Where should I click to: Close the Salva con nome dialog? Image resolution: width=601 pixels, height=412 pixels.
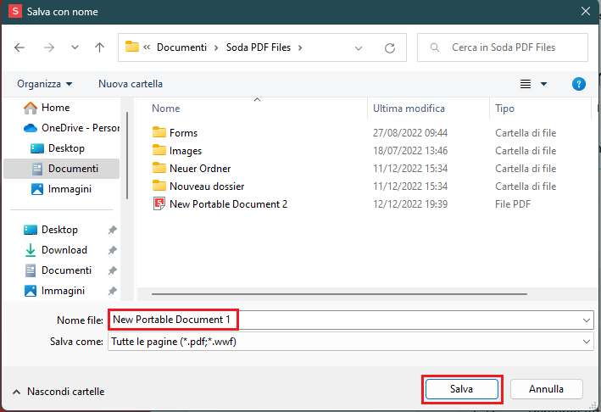pos(585,12)
